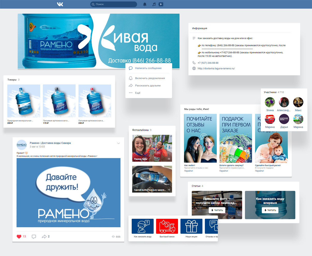The height and width of the screenshot is (256, 312).
Task: Choose 'Включить уведомления' menu entry
Action: tap(150, 78)
